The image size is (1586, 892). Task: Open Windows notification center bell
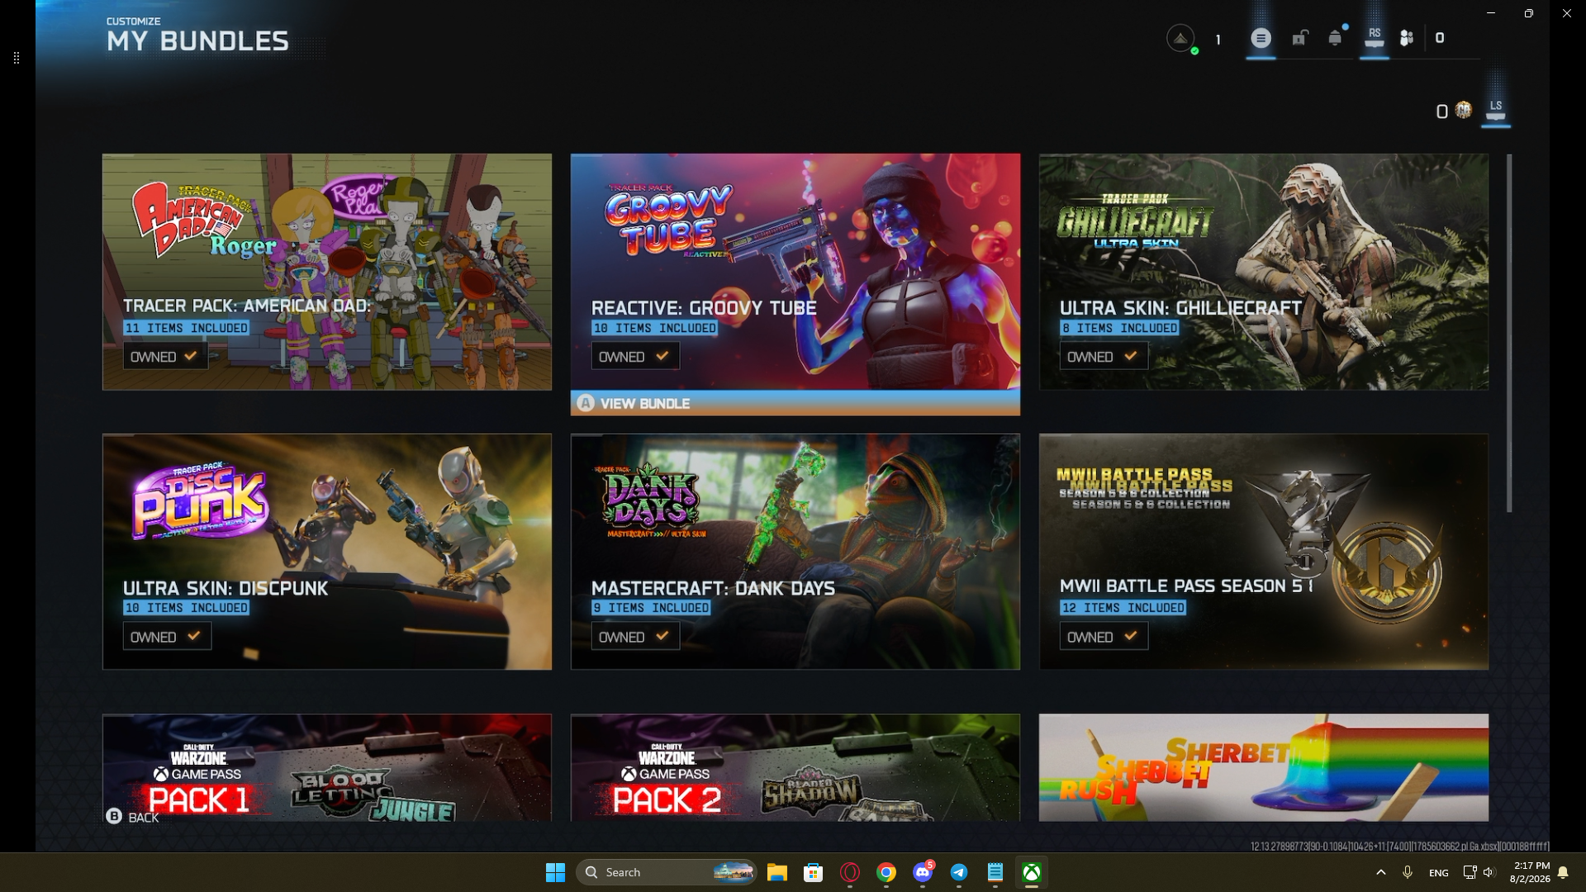1563,872
